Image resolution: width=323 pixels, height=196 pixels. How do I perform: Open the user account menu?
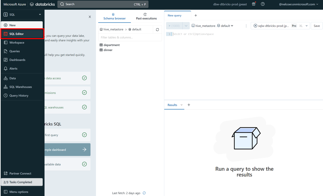[298, 4]
